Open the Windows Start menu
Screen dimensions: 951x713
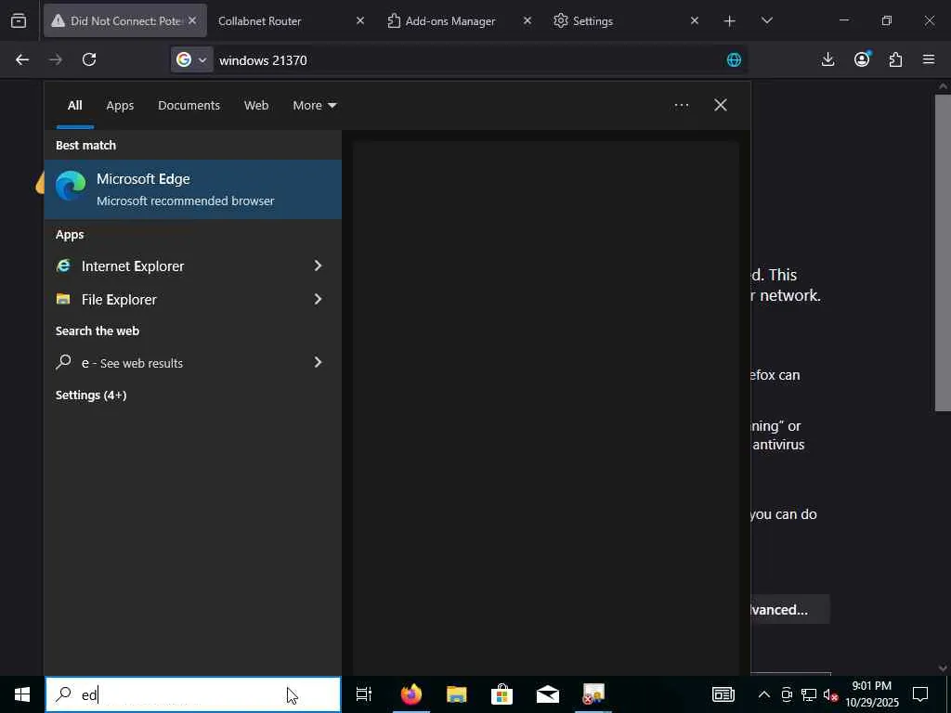tap(22, 694)
